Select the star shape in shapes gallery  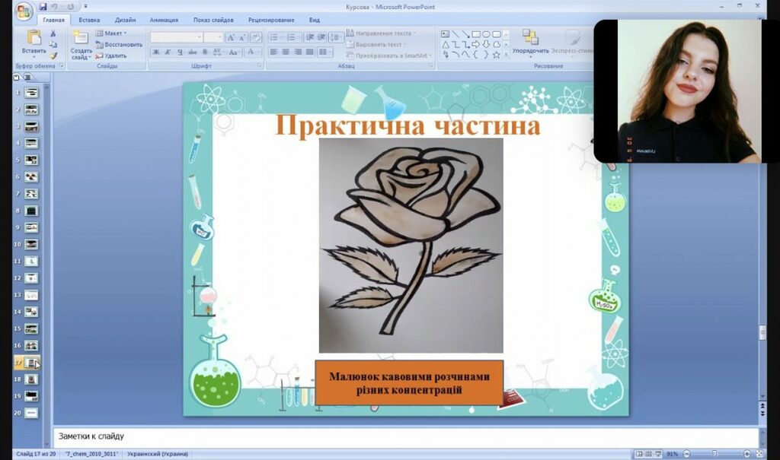click(496, 55)
